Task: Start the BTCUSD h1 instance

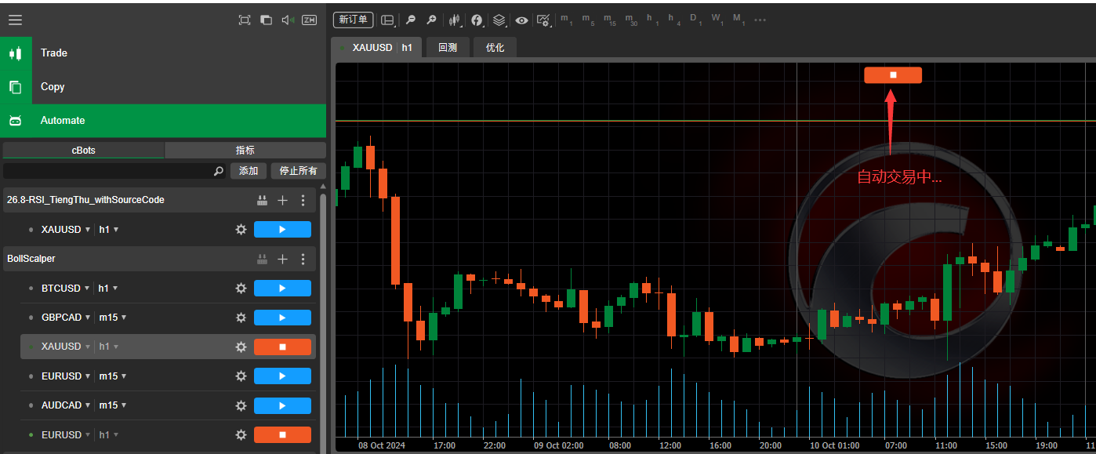Action: pos(282,289)
